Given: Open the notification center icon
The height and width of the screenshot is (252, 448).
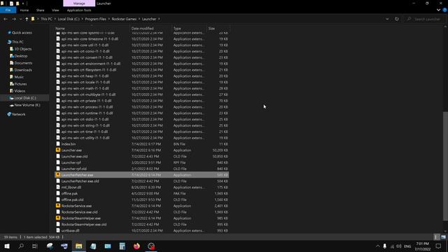Looking at the screenshot, I should [439, 246].
